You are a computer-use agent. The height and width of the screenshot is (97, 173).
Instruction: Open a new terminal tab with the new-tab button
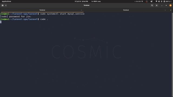(2, 5)
